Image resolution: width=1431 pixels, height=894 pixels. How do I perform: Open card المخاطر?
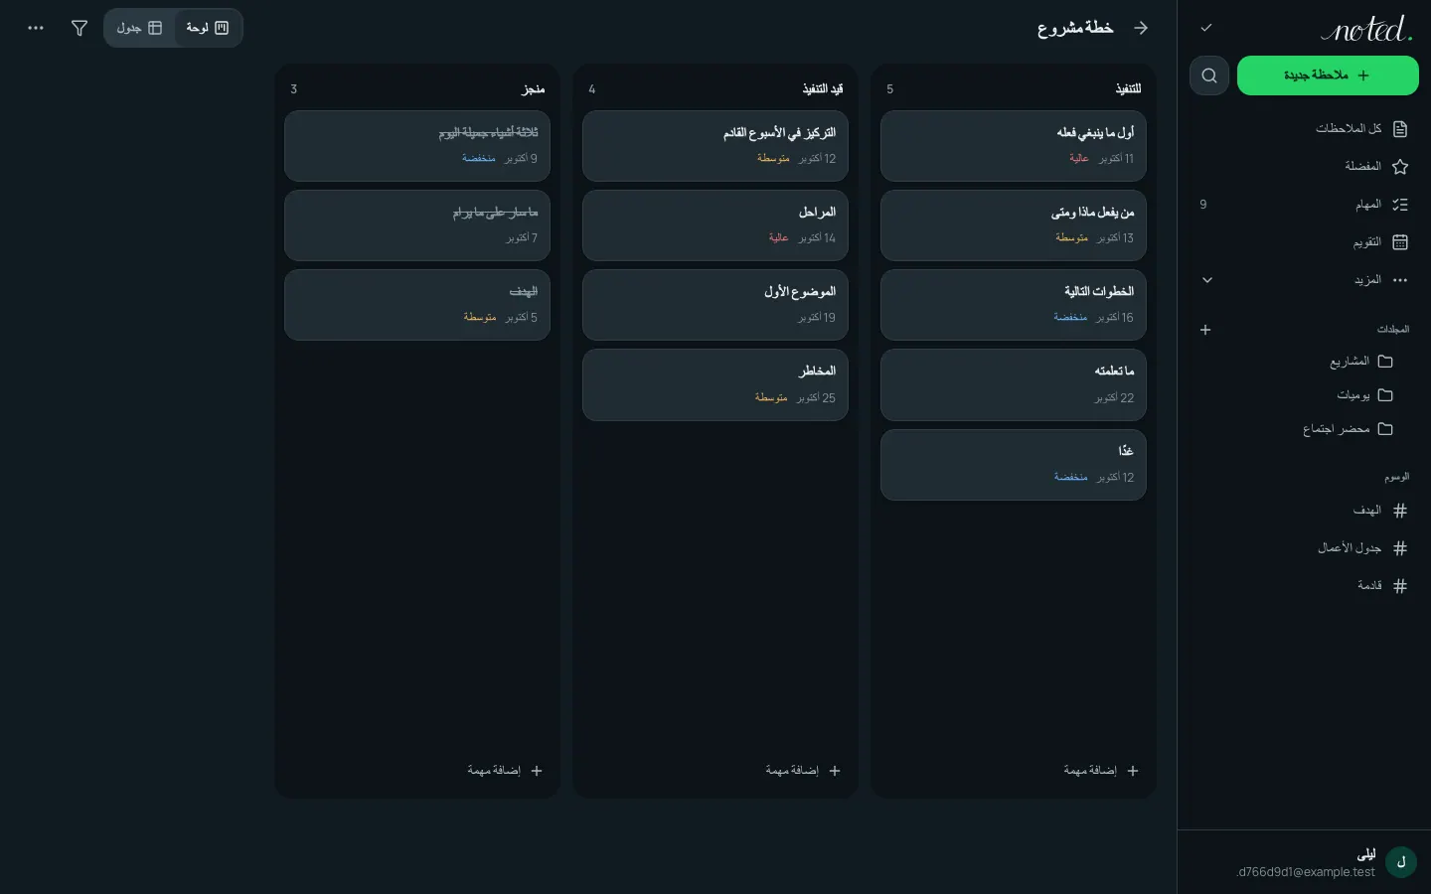point(715,384)
